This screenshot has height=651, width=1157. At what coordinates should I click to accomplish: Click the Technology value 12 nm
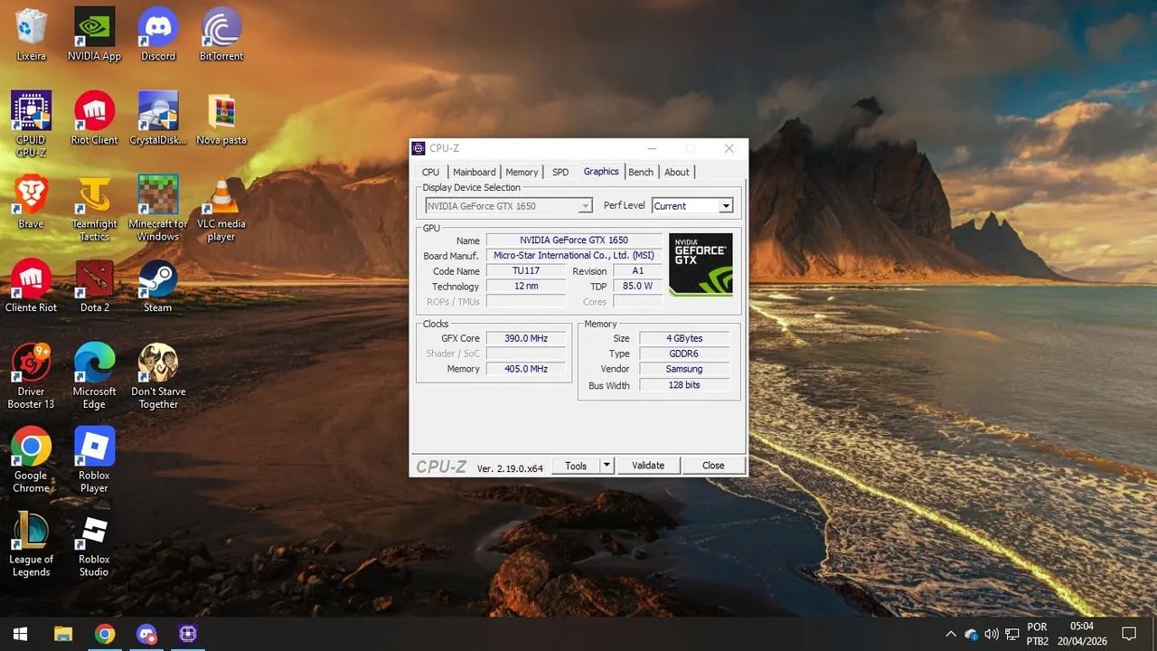coord(526,286)
